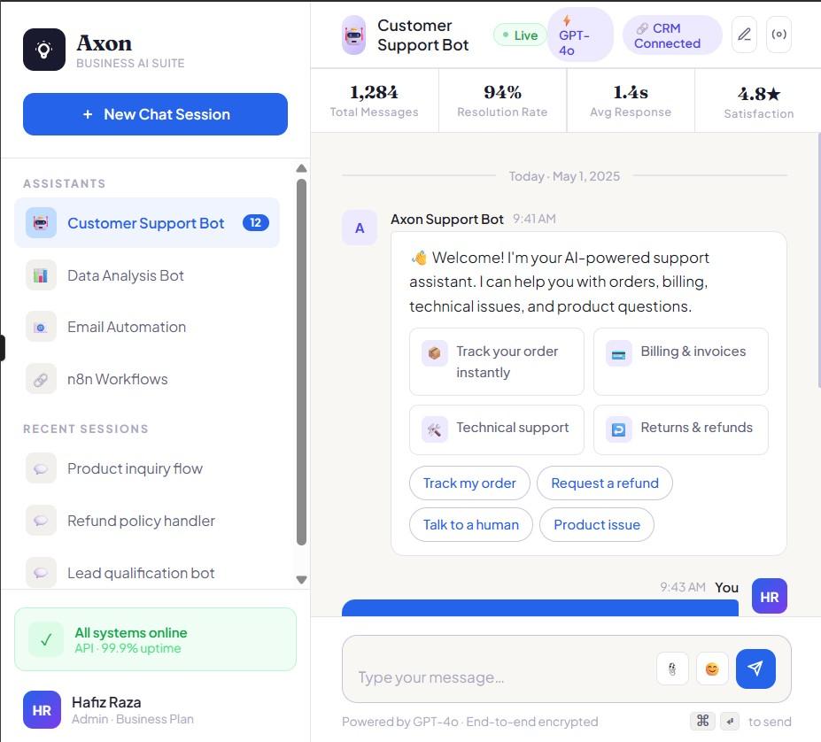Click the 94% Resolution Rate stat
Screen dimensions: 821x742
[502, 101]
